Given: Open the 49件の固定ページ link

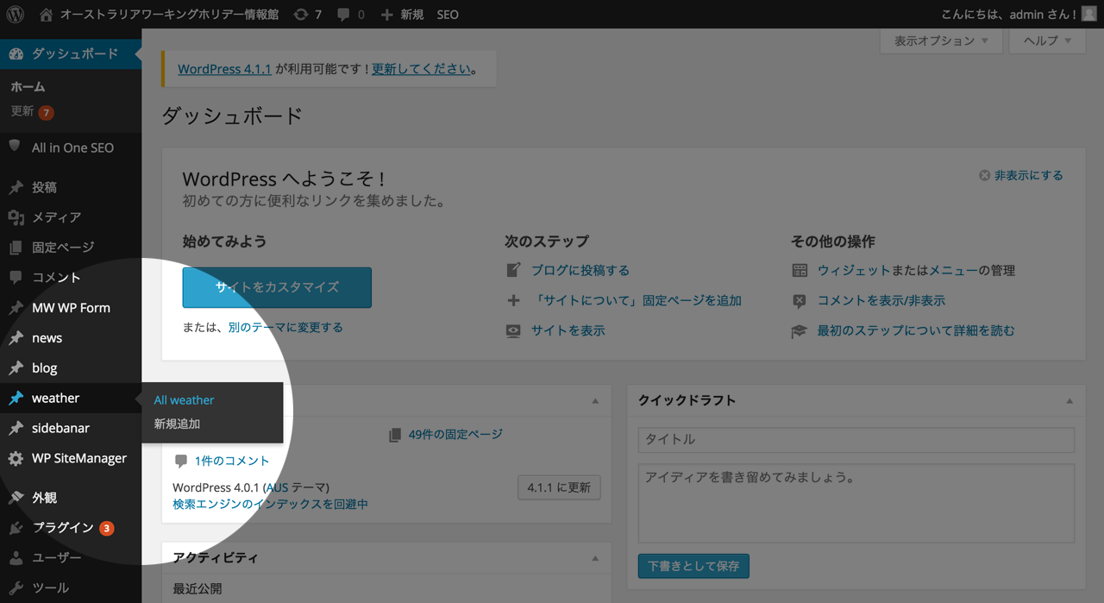Looking at the screenshot, I should point(455,434).
